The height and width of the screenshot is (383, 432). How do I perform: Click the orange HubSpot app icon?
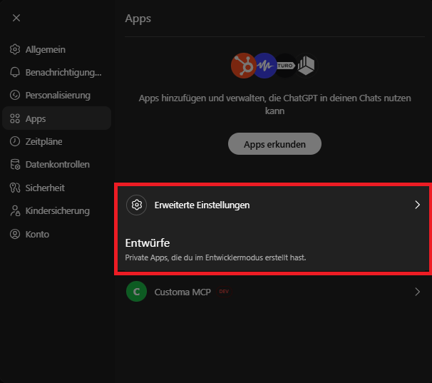[x=242, y=66]
